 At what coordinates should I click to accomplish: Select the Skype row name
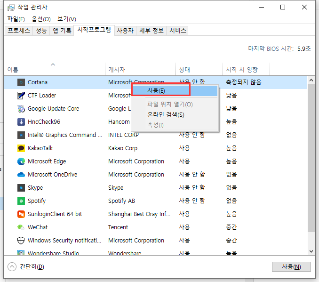pos(35,188)
